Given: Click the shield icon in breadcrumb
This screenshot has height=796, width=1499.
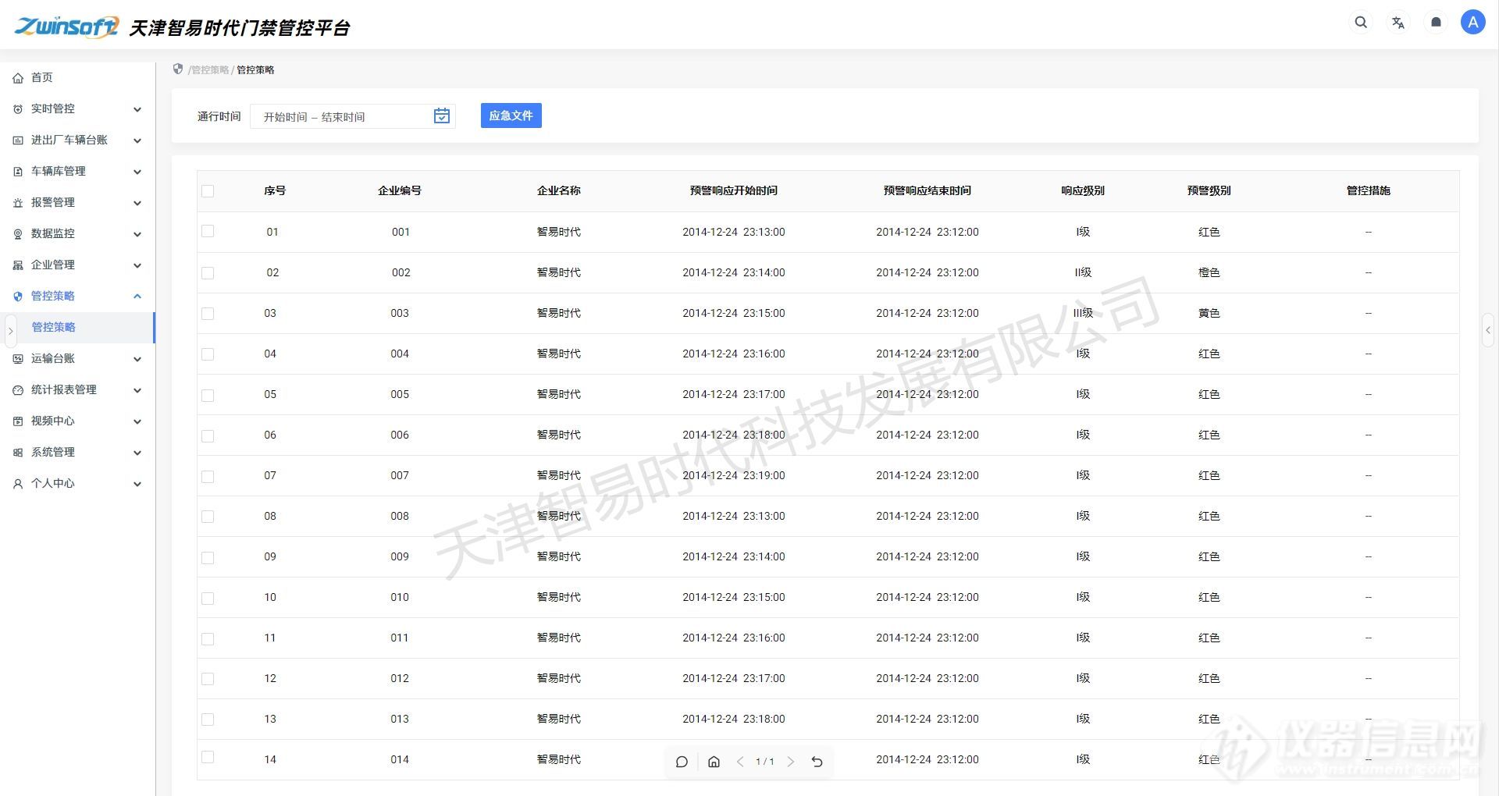Looking at the screenshot, I should [178, 69].
